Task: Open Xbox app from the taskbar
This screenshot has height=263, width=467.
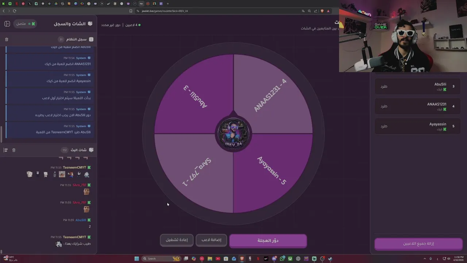Action: tap(290, 259)
